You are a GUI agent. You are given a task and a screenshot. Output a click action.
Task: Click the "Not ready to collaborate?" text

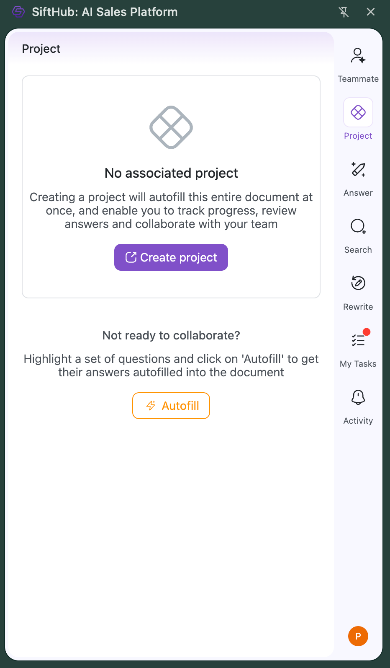pos(171,335)
